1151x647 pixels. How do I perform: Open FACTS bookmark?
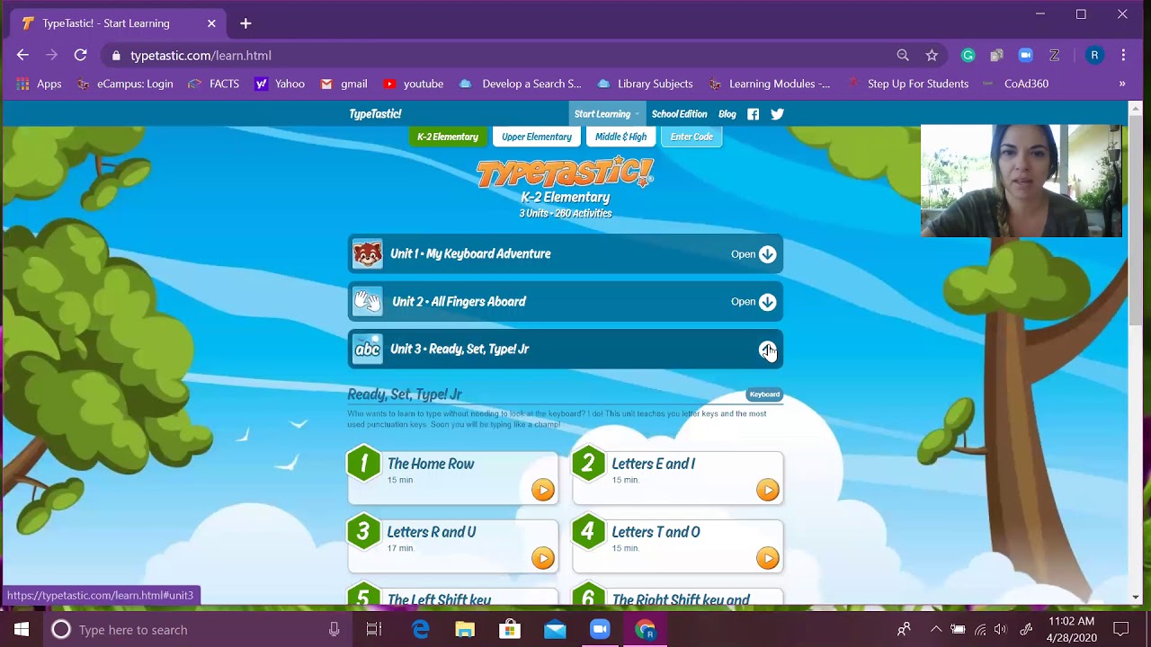click(x=213, y=84)
